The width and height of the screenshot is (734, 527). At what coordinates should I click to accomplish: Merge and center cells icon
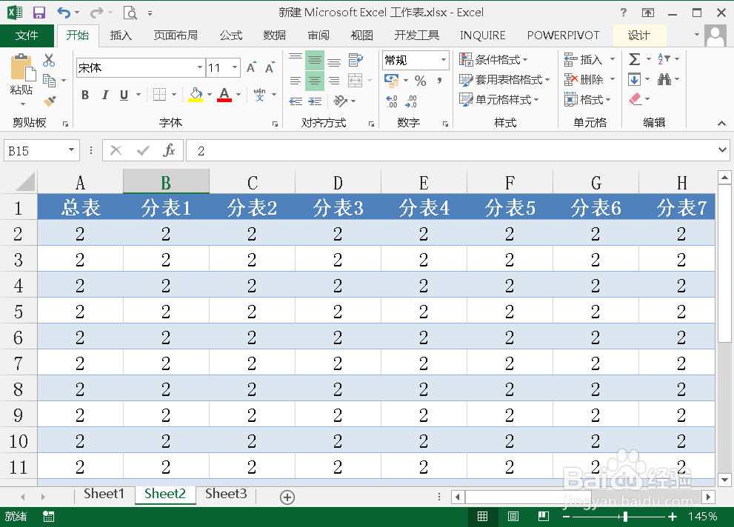coord(356,81)
